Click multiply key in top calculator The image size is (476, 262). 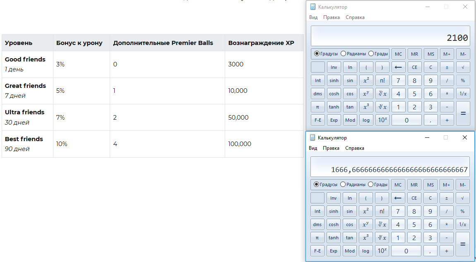447,94
